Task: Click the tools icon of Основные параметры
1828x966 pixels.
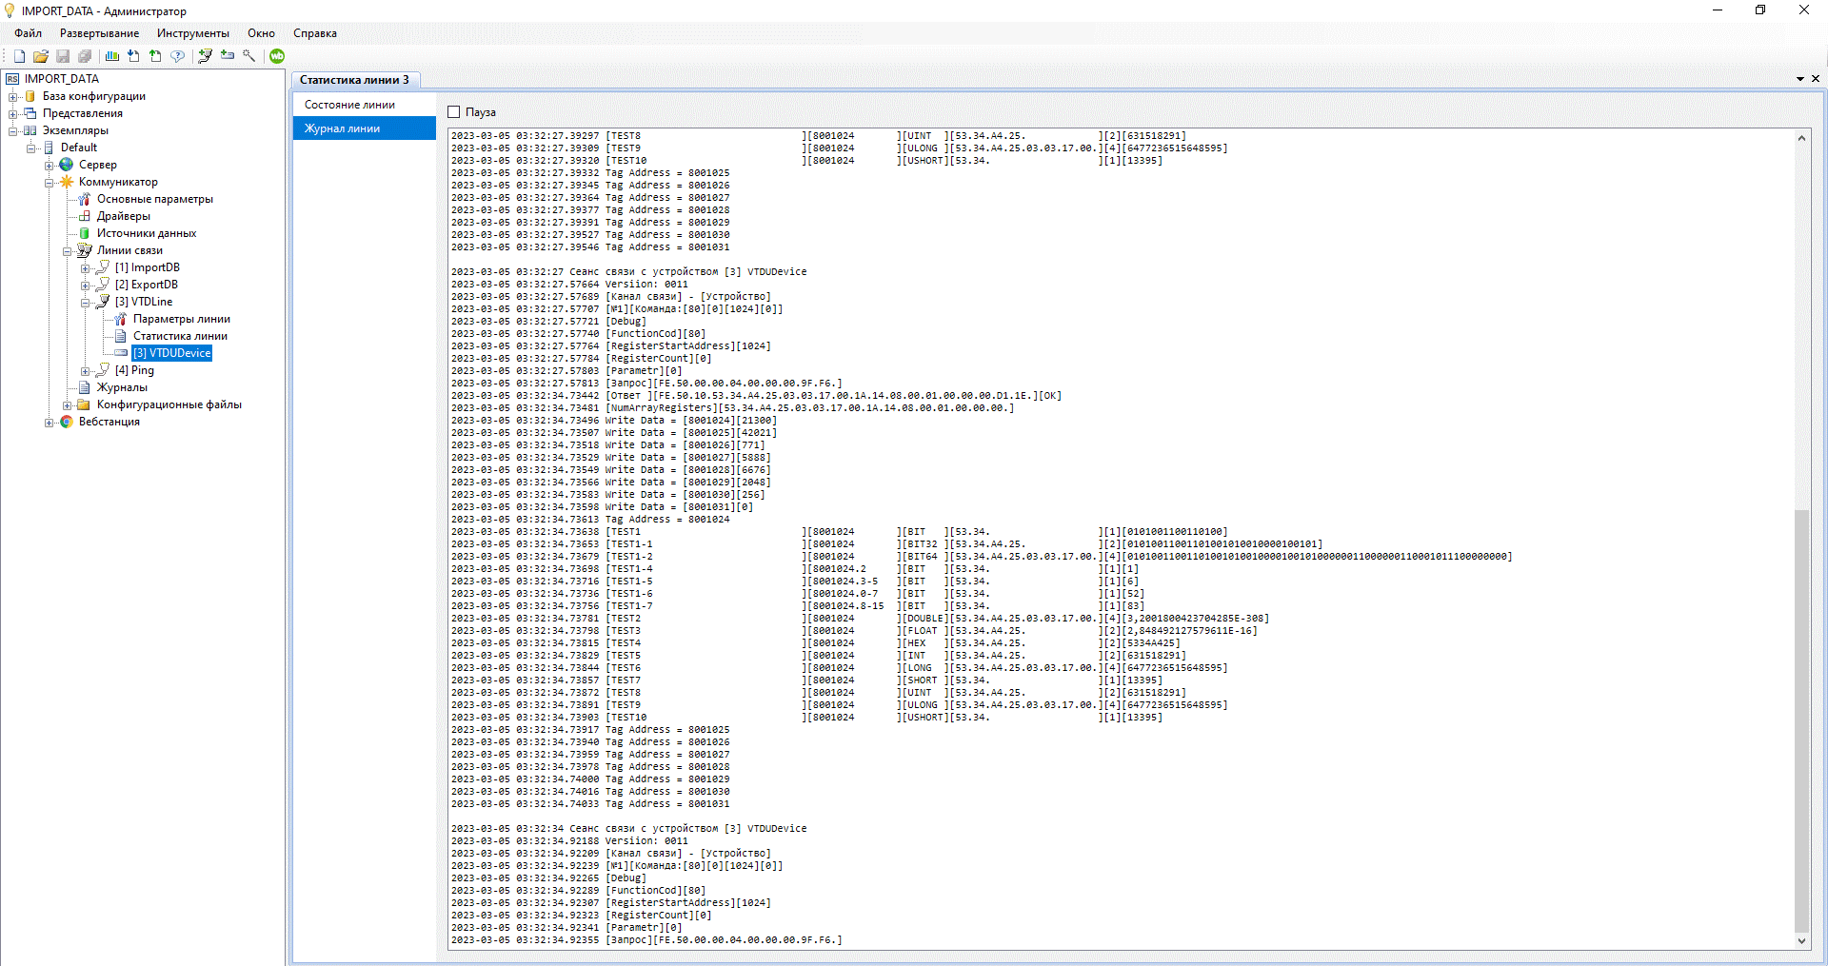Action: (x=85, y=199)
